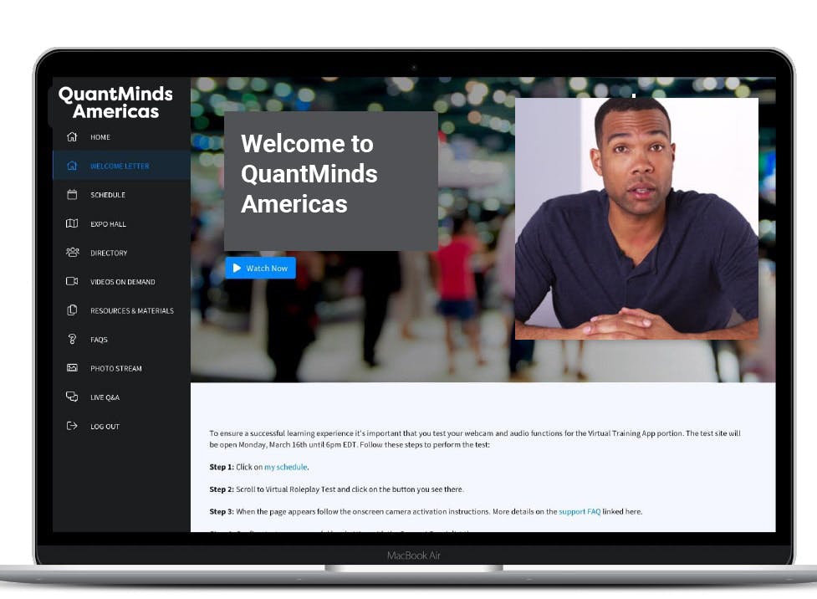
Task: Click the Home house icon
Action: click(x=72, y=136)
